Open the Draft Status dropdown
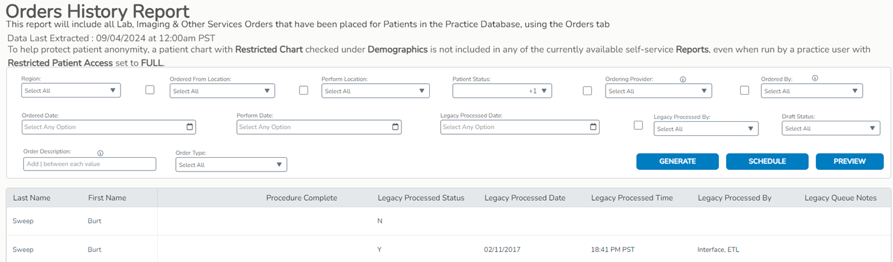 [831, 129]
